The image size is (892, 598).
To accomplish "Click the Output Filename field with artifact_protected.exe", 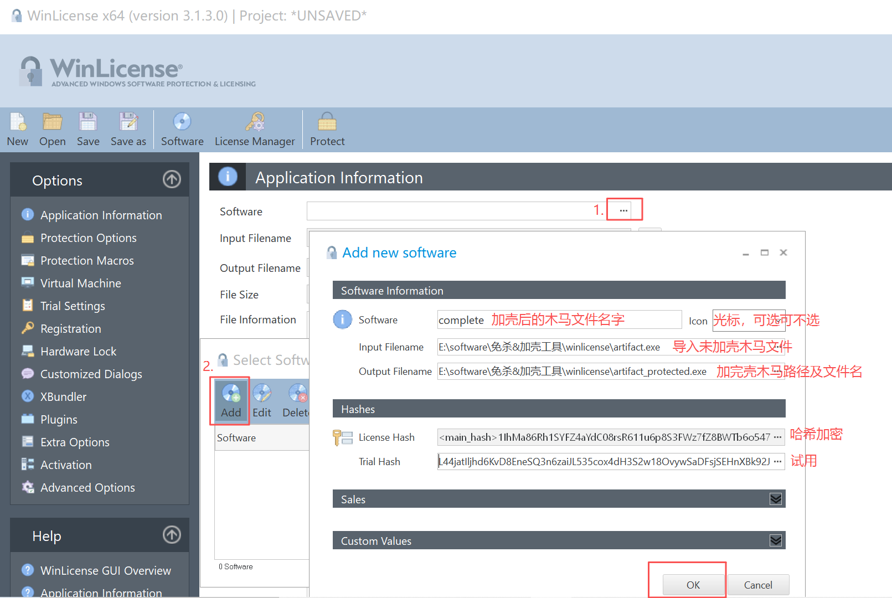I will (611, 372).
